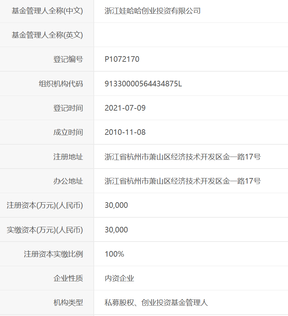Click the 企业性质 label
Viewport: 288px width, 316px height.
click(68, 278)
